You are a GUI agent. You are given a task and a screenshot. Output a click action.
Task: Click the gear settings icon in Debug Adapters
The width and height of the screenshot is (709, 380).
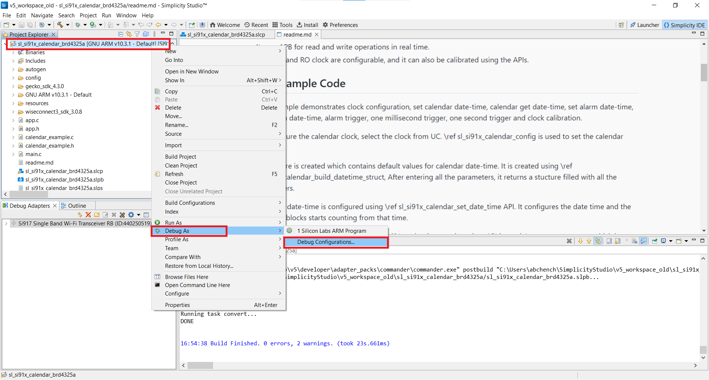point(131,215)
